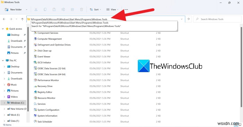This screenshot has width=243, height=127.
Task: Click the Component Services shortcut icon
Action: tap(35, 33)
